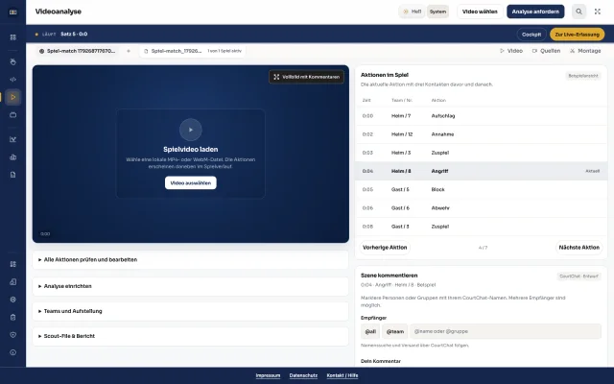Image resolution: width=614 pixels, height=384 pixels.
Task: Open the info circle icon in the sidebar
Action: click(12, 352)
